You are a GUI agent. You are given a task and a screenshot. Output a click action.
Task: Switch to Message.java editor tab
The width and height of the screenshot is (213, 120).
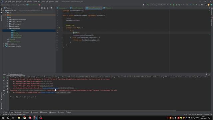coord(63,8)
